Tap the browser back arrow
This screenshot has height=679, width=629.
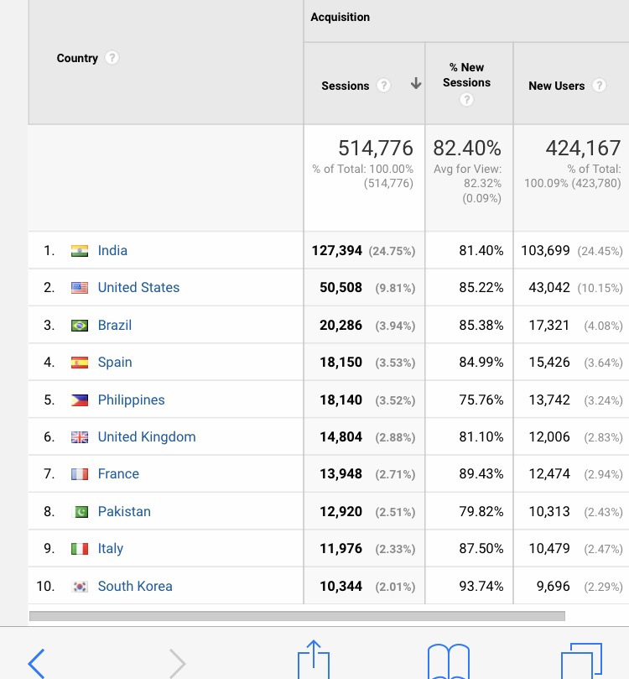coord(36,663)
